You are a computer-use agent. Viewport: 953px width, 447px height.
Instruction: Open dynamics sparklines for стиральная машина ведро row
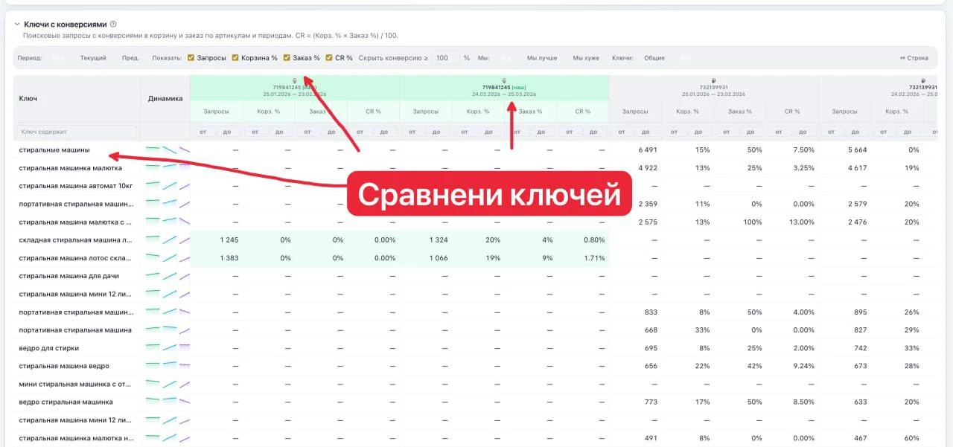(168, 365)
